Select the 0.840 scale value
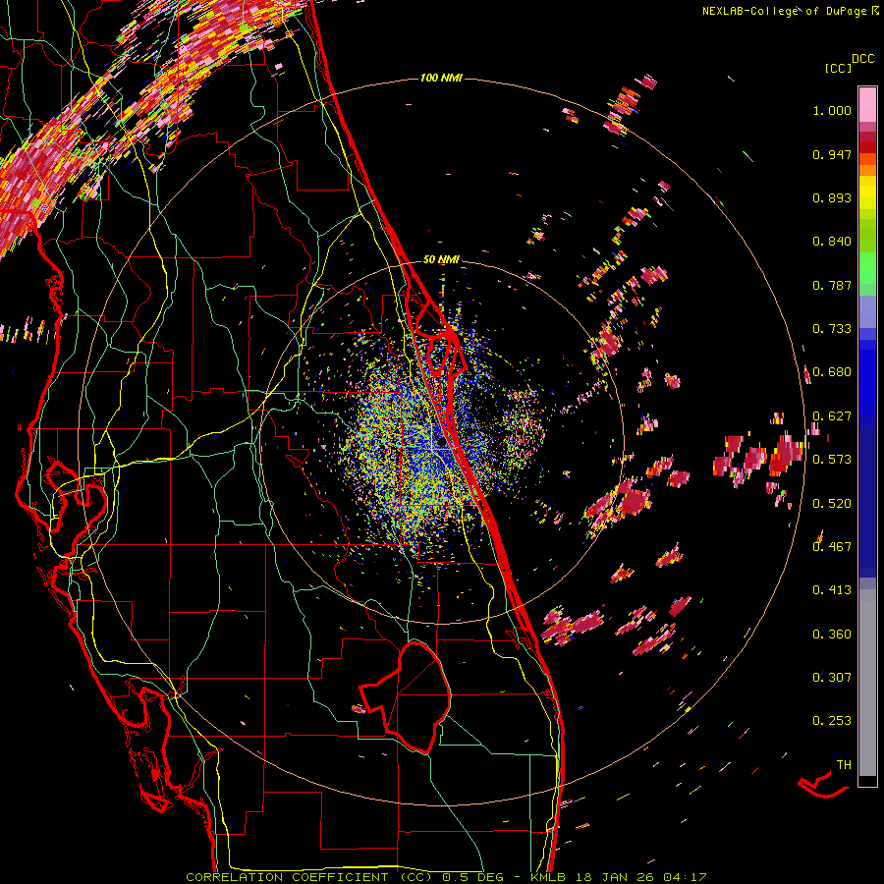This screenshot has width=884, height=884. (x=832, y=242)
